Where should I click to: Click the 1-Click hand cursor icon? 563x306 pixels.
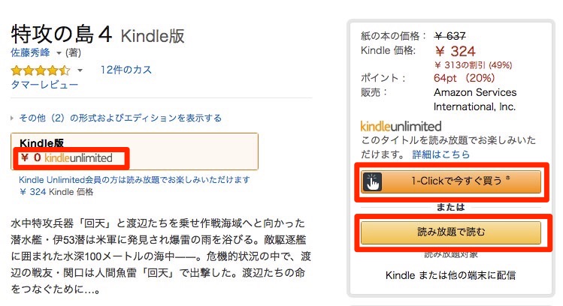(x=374, y=182)
